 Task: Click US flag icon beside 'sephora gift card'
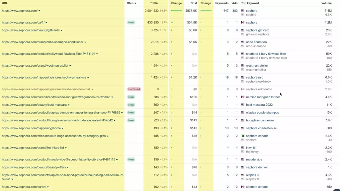(243, 30)
